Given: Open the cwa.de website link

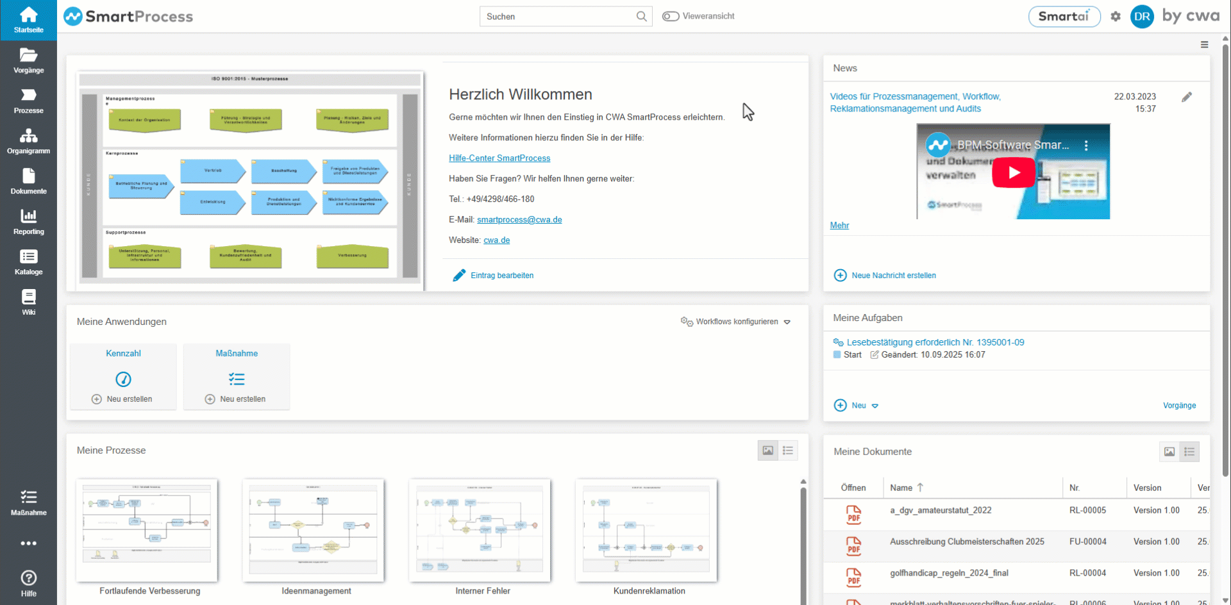Looking at the screenshot, I should pyautogui.click(x=497, y=240).
